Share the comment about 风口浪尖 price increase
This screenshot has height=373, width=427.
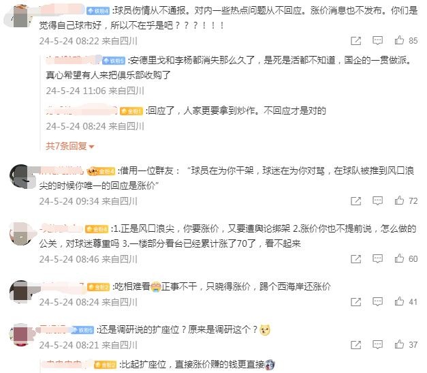(356, 259)
